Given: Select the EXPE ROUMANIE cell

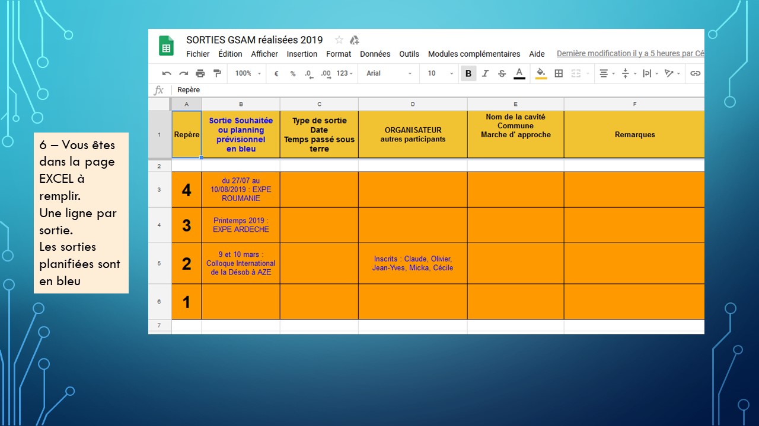Looking at the screenshot, I should pyautogui.click(x=241, y=189).
